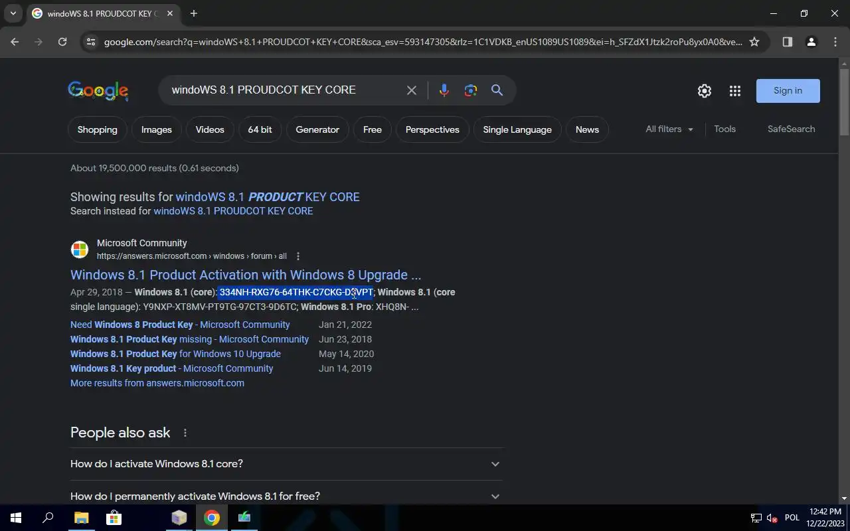The image size is (850, 531).
Task: Apply the Generator filter chip
Action: [317, 129]
